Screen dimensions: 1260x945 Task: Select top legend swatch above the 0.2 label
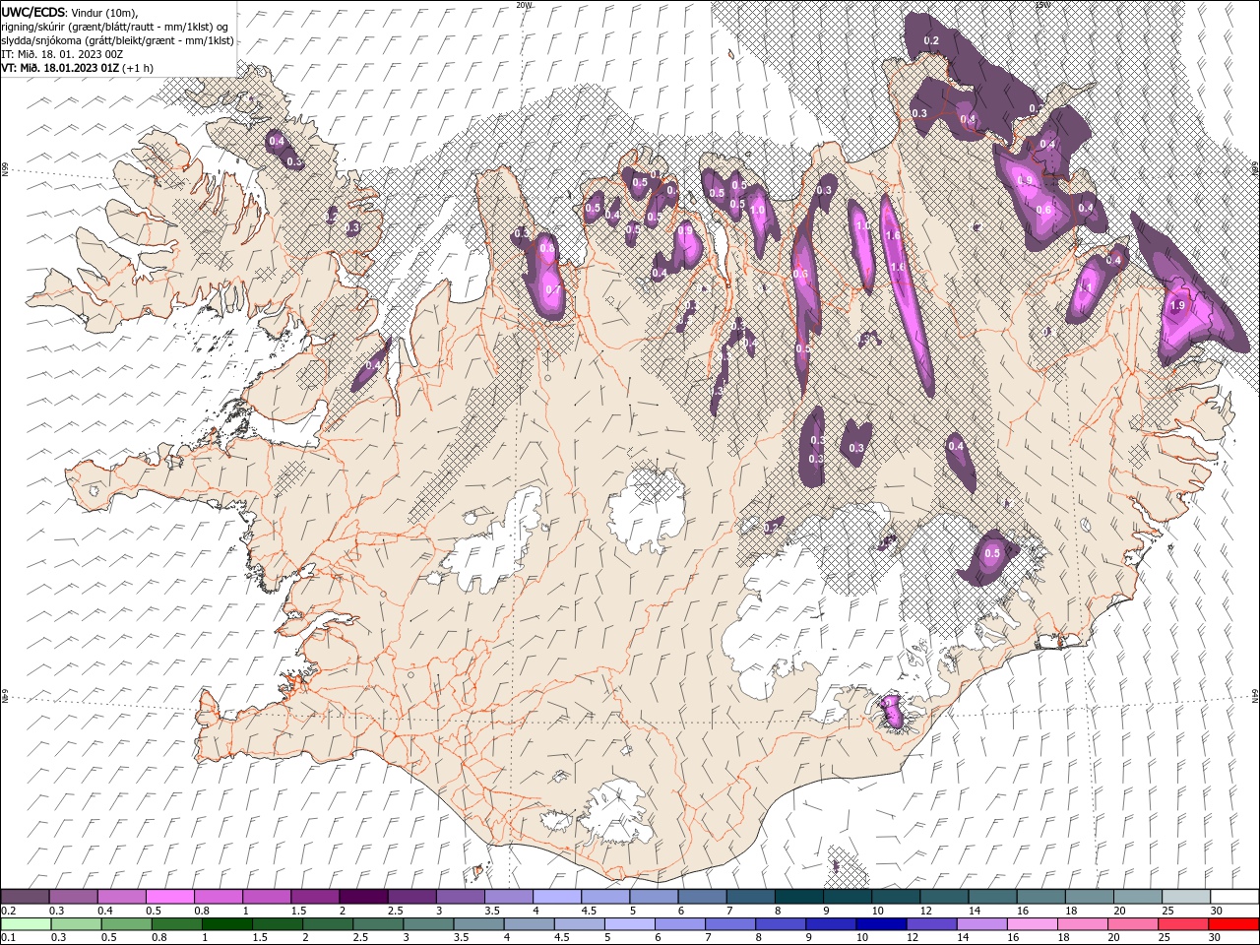pyautogui.click(x=25, y=897)
